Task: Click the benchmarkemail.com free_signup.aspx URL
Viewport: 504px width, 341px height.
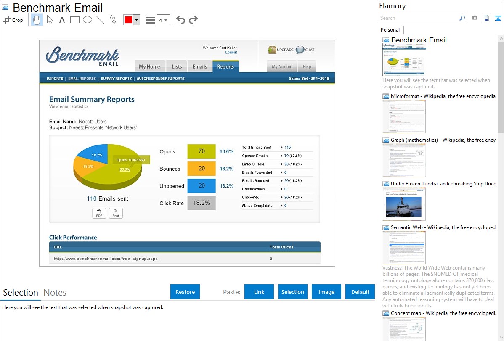Action: 106,259
